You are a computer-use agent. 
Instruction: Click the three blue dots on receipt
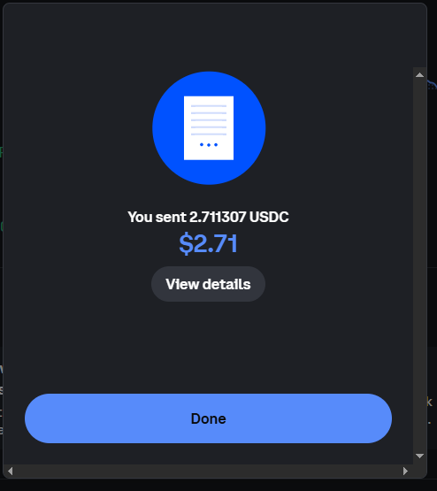(209, 145)
